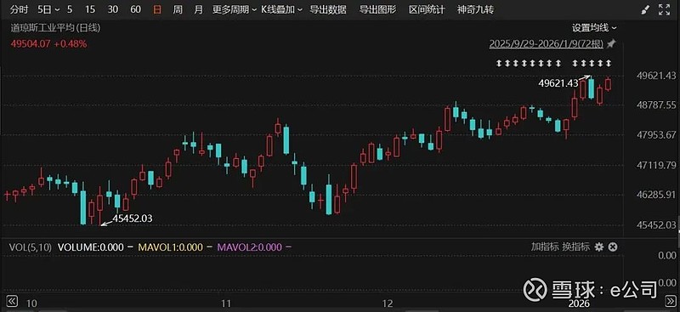Close the VOL indicator panel
680x312 pixels.
612,247
